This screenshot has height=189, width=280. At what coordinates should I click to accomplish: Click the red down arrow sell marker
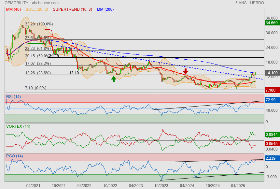pos(185,71)
